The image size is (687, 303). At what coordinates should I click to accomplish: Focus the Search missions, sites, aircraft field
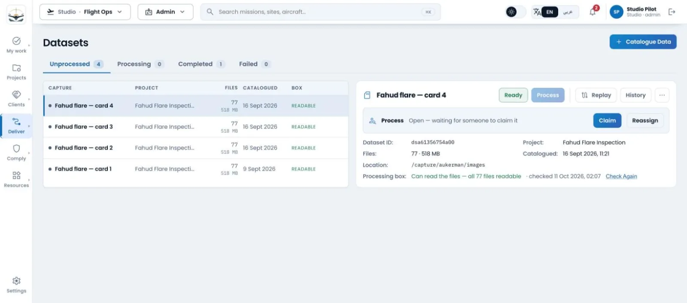320,12
